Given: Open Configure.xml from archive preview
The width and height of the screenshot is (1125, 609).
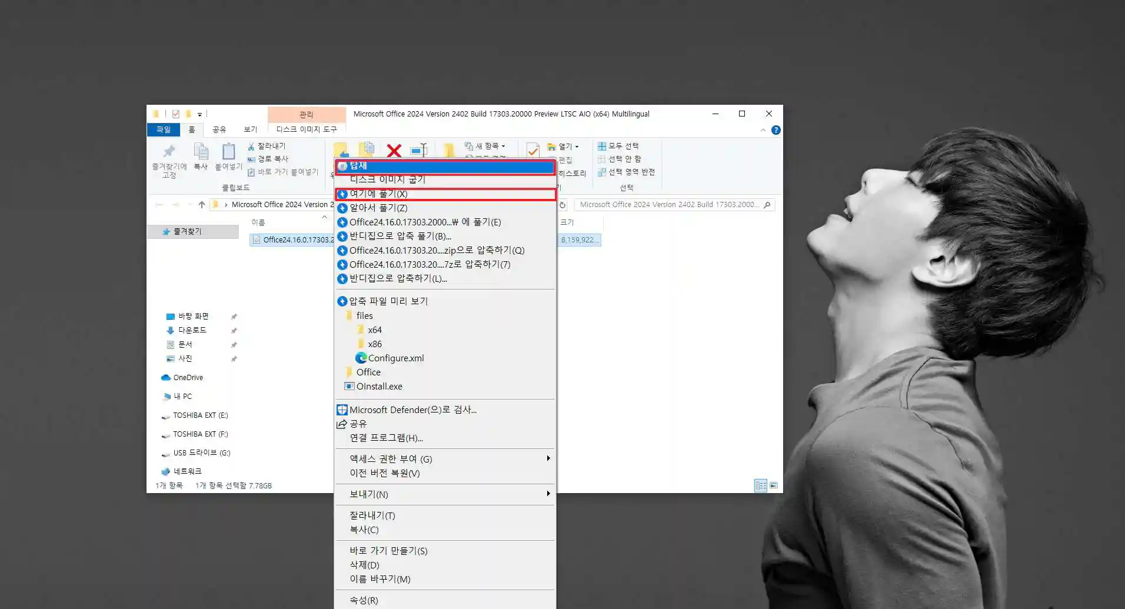Looking at the screenshot, I should [390, 358].
